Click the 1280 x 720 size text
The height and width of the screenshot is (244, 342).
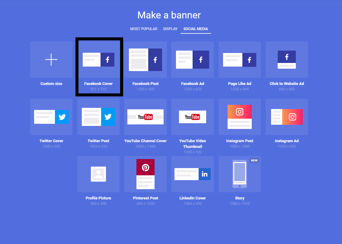(193, 152)
